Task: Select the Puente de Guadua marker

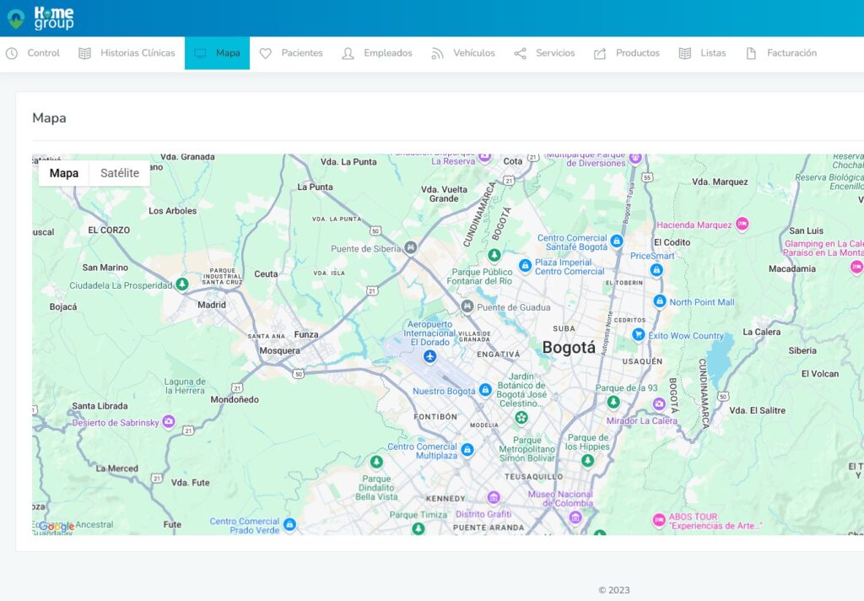Action: point(467,306)
